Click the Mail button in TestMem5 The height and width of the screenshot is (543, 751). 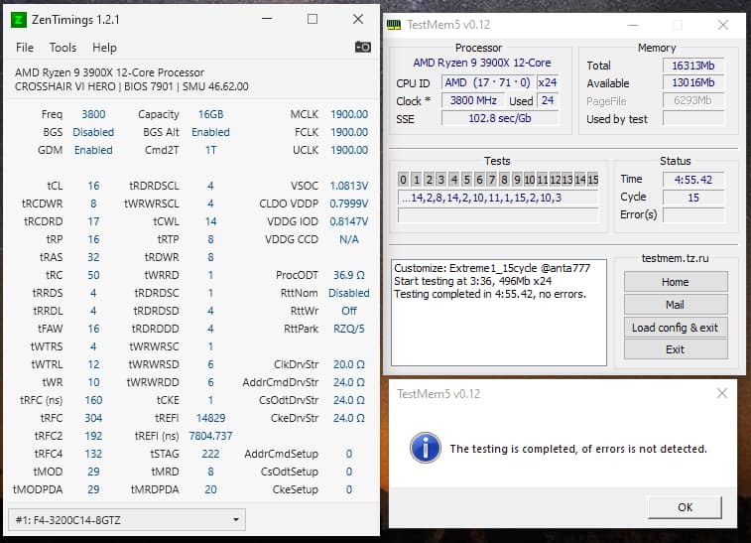(x=676, y=305)
